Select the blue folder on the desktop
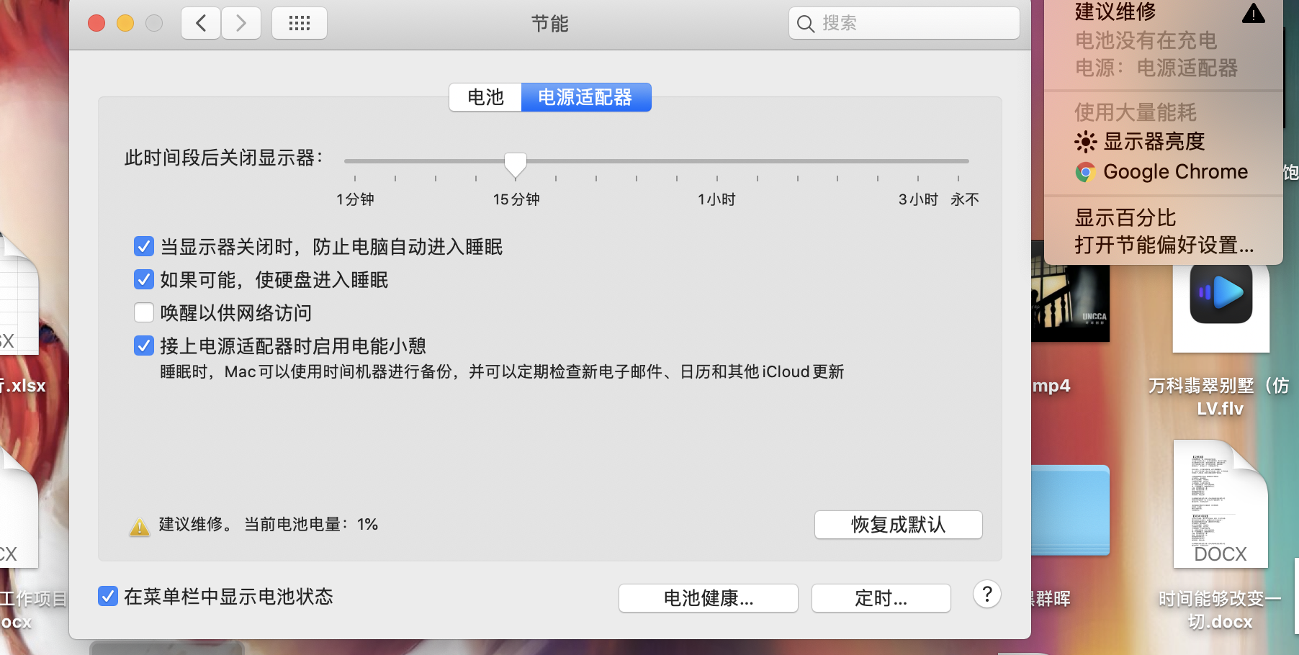1299x655 pixels. 1071,510
